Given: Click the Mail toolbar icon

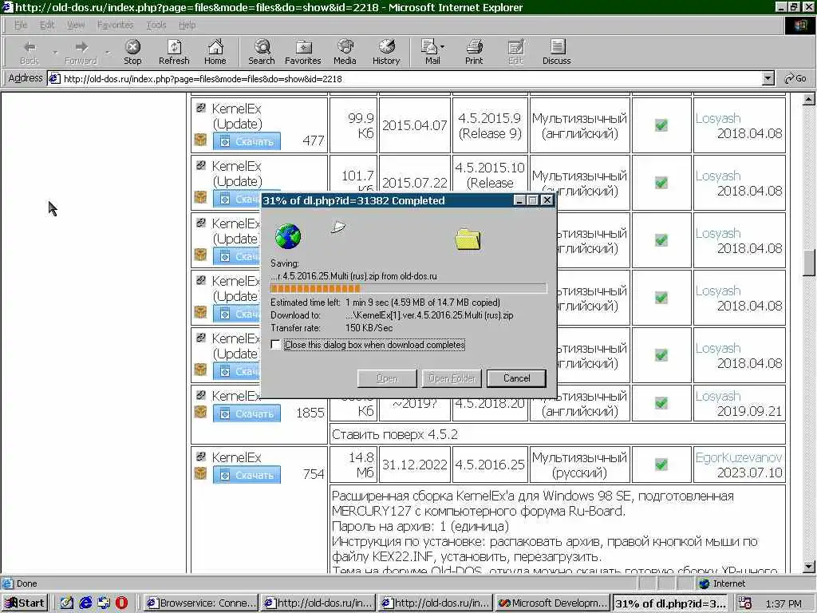Looking at the screenshot, I should click(x=432, y=52).
